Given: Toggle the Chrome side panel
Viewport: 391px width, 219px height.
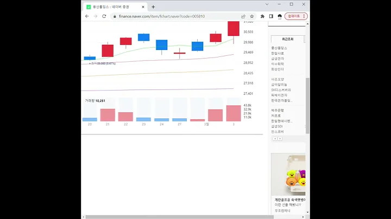Looking at the screenshot, I should (271, 16).
